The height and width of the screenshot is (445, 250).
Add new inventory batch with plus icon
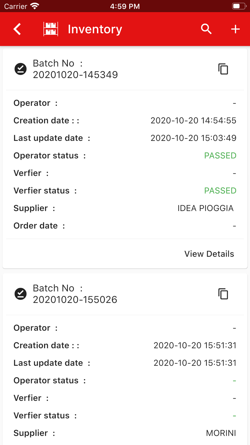point(235,29)
